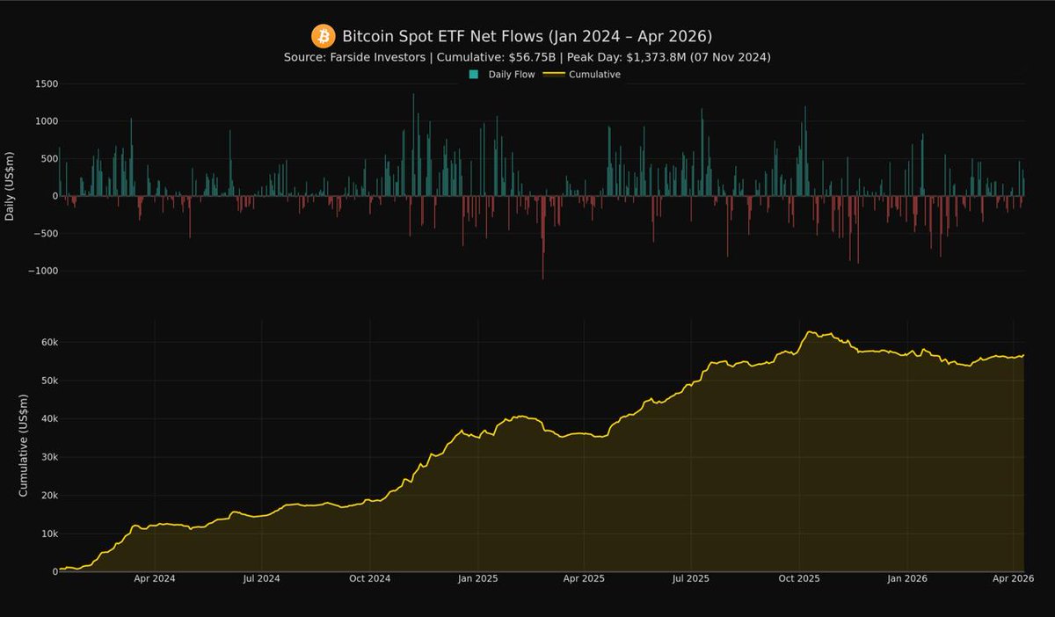Image resolution: width=1055 pixels, height=617 pixels.
Task: Expand the Apr 2024 axis label
Action: pyautogui.click(x=156, y=578)
